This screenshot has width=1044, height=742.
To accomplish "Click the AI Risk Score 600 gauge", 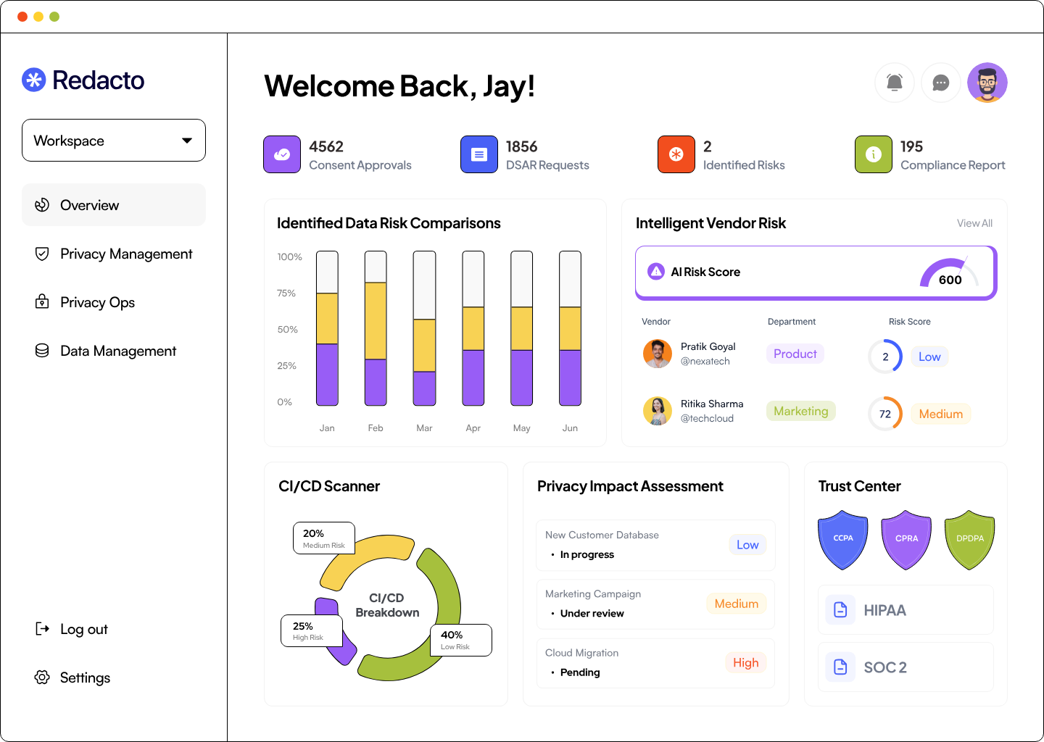I will (950, 272).
